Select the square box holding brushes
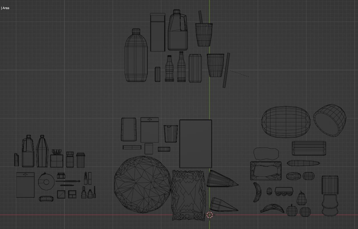This screenshot has height=229, width=358. tap(57, 159)
